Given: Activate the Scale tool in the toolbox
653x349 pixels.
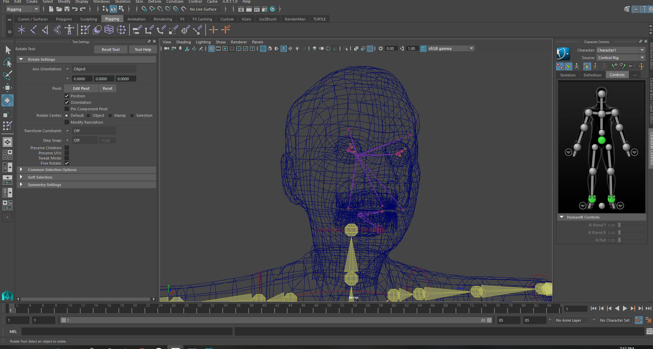Looking at the screenshot, I should pyautogui.click(x=8, y=113).
